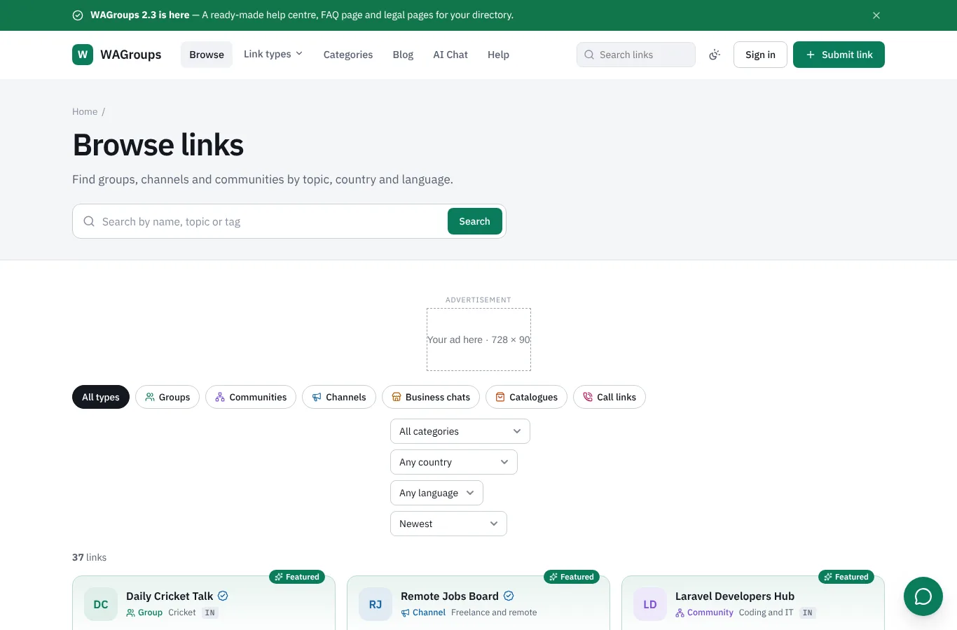957x630 pixels.
Task: Go to the Categories nav item
Action: pyautogui.click(x=348, y=55)
